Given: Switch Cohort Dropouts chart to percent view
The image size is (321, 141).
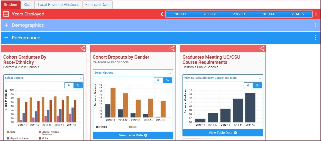Looking at the screenshot, I should point(168,80).
